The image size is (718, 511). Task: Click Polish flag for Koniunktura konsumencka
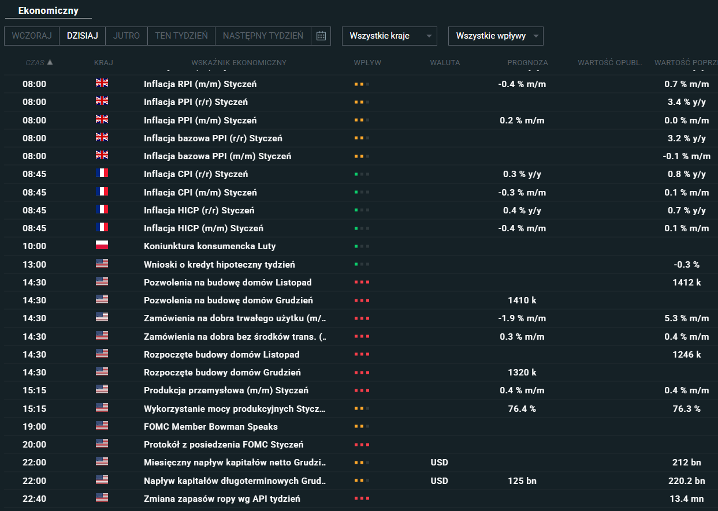coord(102,246)
